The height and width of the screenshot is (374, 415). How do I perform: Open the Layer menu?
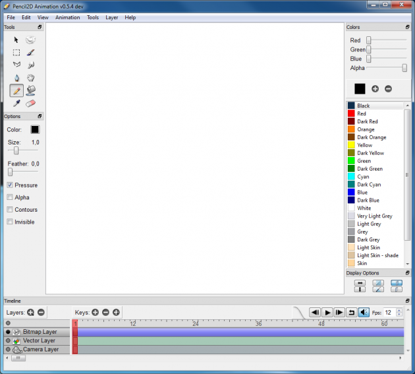[112, 17]
